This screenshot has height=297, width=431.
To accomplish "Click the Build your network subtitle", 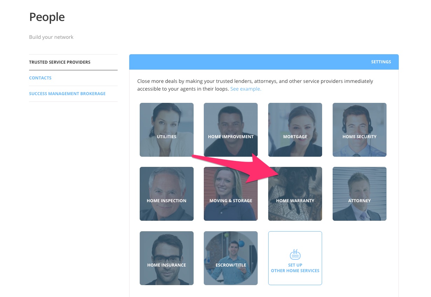I will coord(51,37).
